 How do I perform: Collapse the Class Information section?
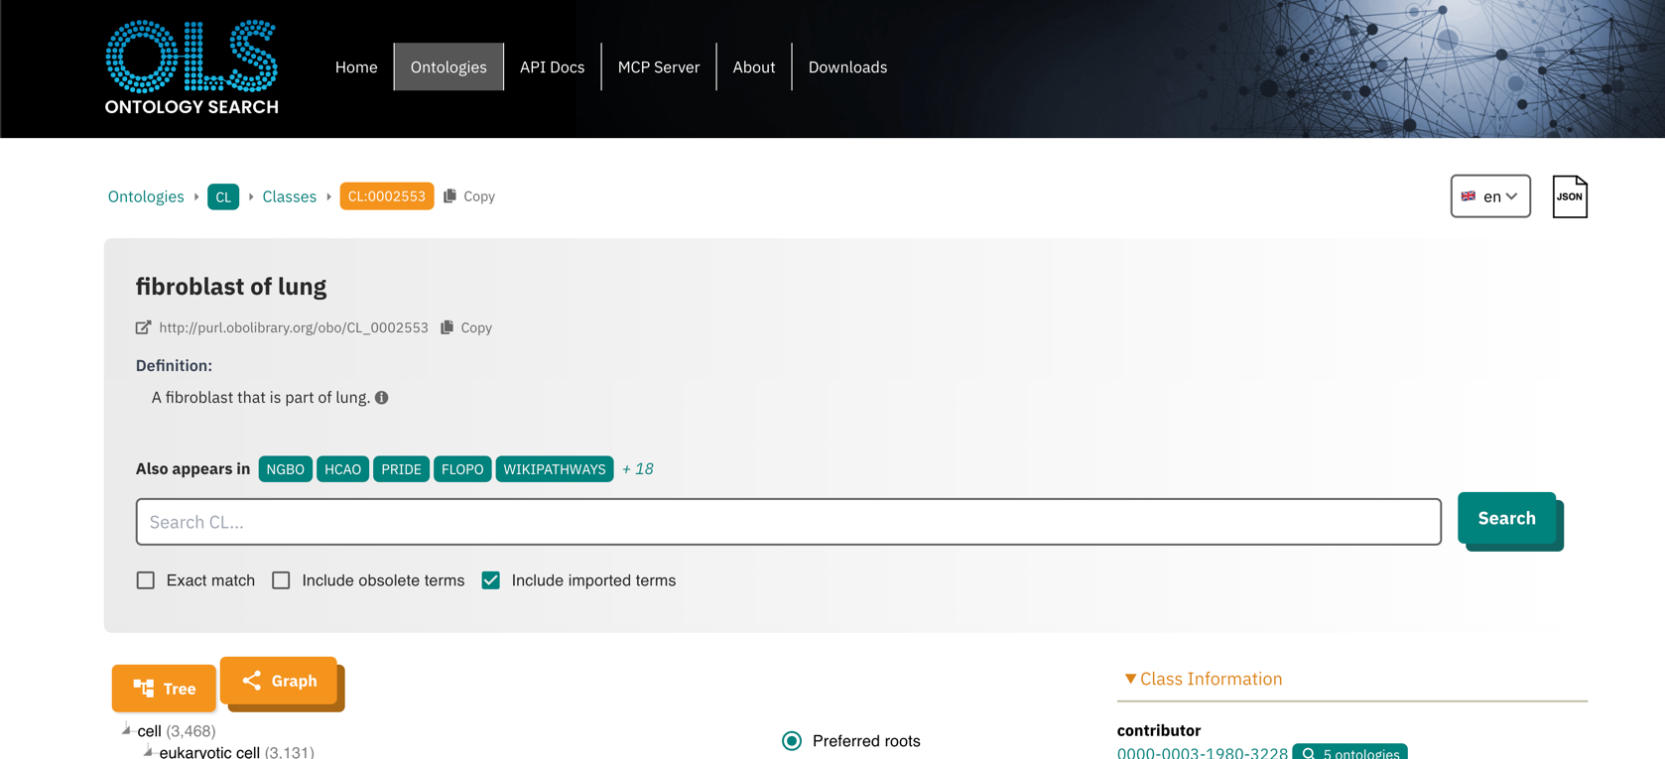1130,679
